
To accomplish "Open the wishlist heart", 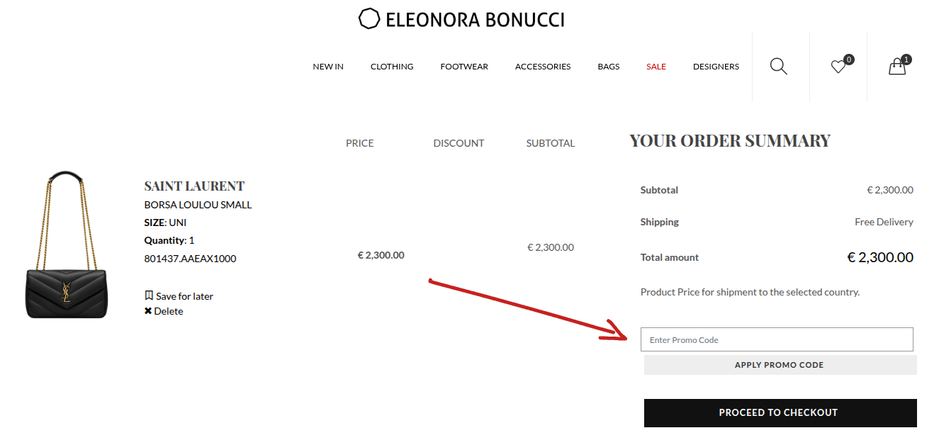I will click(x=838, y=66).
